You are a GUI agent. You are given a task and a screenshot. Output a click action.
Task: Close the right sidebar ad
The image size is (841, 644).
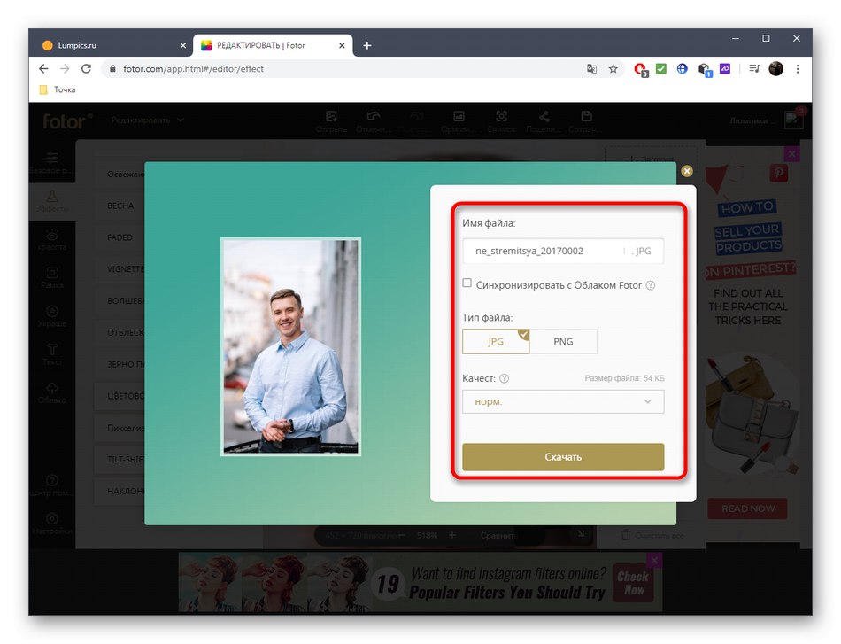click(x=792, y=154)
